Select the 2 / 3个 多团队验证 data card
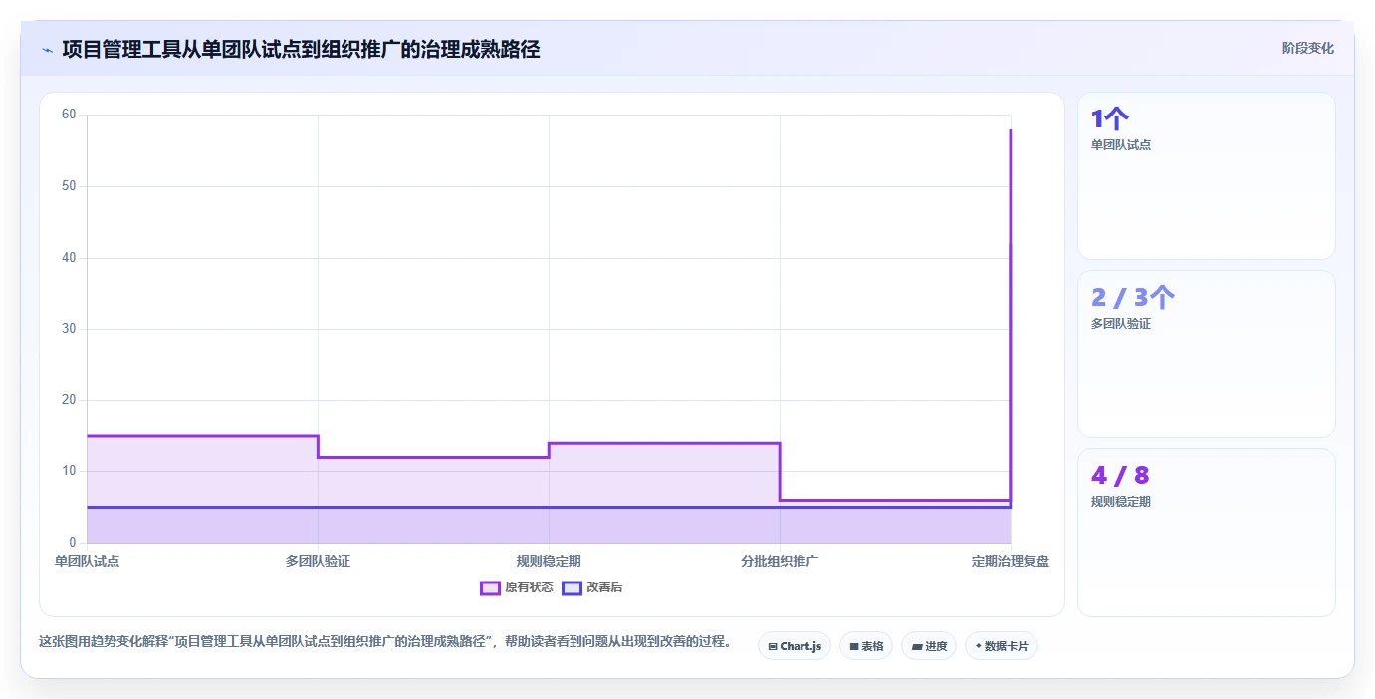 (x=1207, y=353)
